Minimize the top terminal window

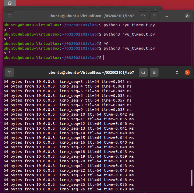pyautogui.click(x=167, y=16)
